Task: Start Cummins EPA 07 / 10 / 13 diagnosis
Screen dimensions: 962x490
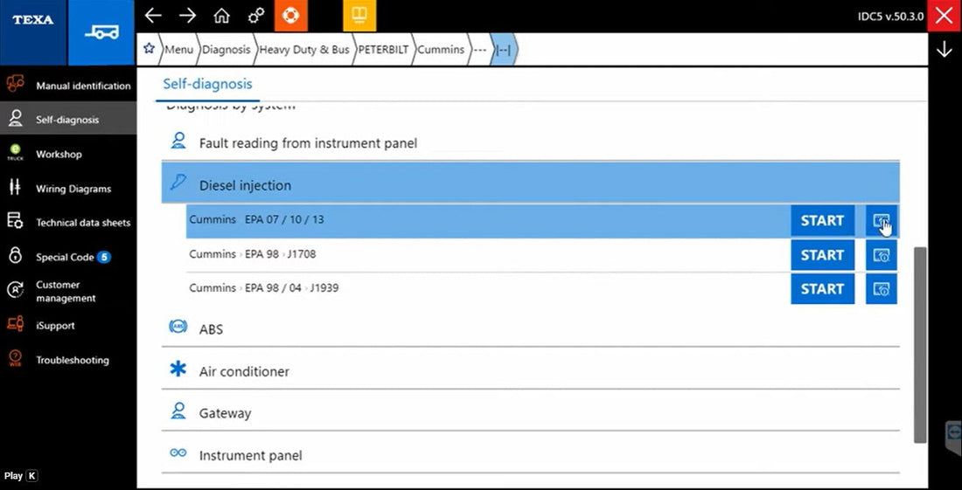Action: click(x=822, y=221)
